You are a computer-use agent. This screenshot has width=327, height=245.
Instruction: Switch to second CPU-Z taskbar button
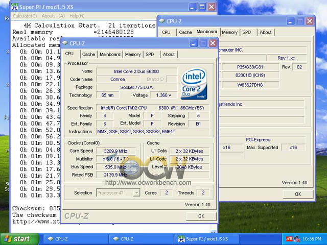tap(141, 239)
